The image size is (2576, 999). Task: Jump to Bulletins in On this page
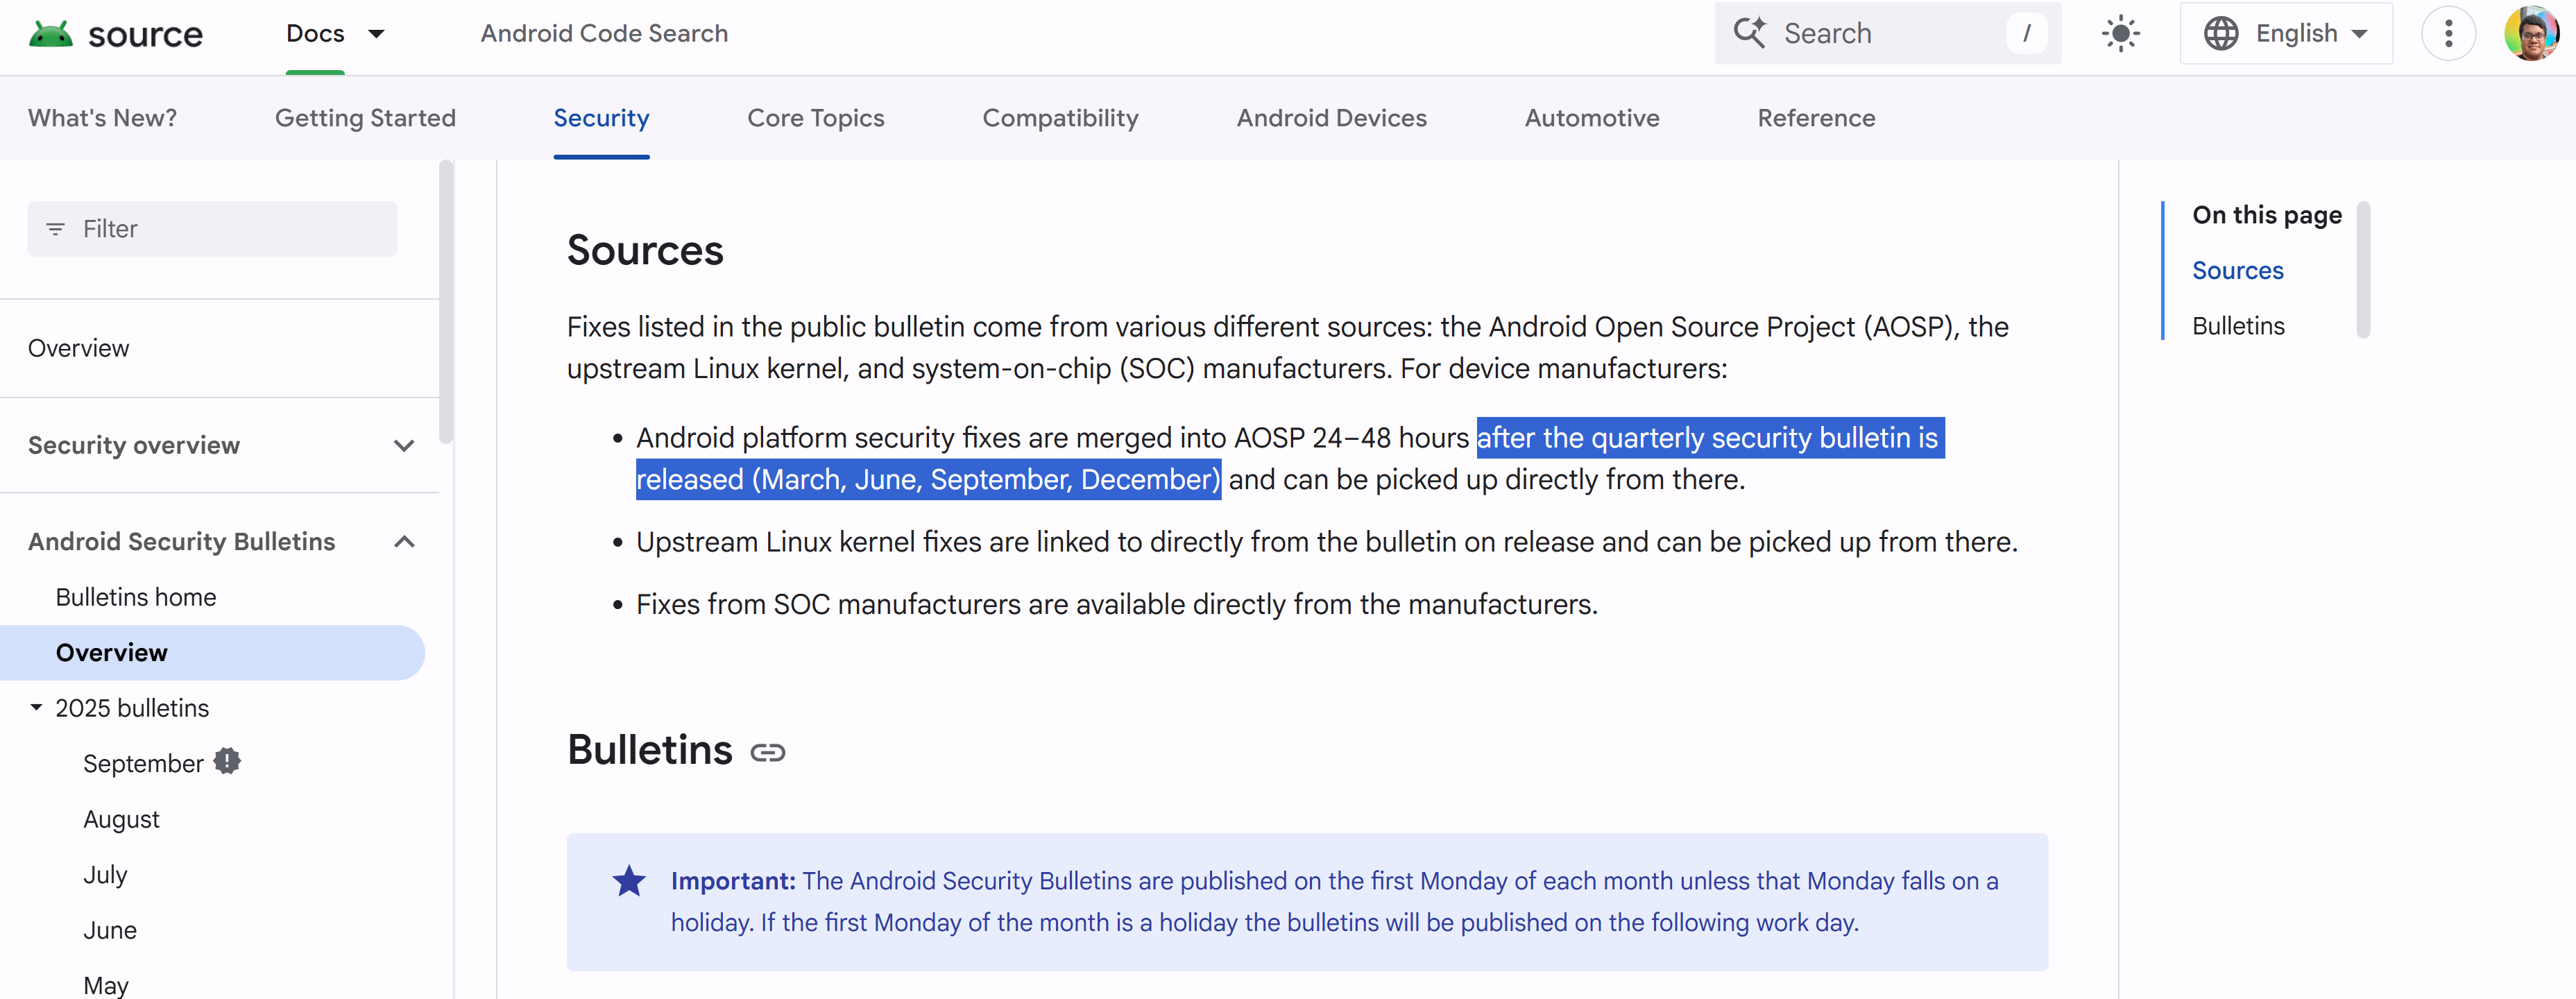tap(2237, 326)
